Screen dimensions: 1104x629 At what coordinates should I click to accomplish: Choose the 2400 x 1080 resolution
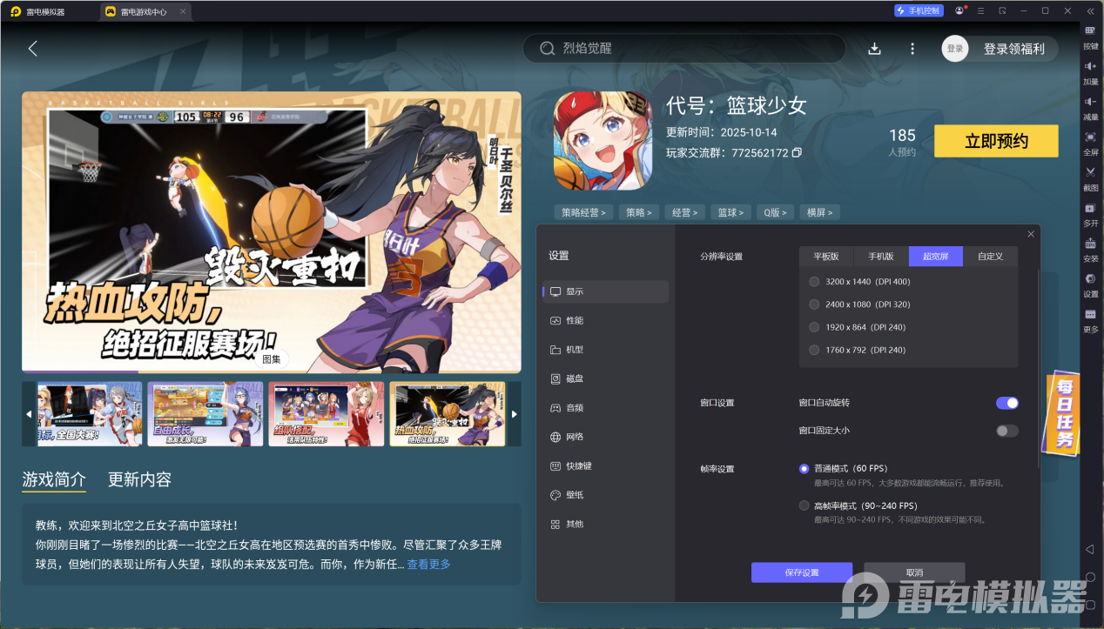tap(814, 304)
